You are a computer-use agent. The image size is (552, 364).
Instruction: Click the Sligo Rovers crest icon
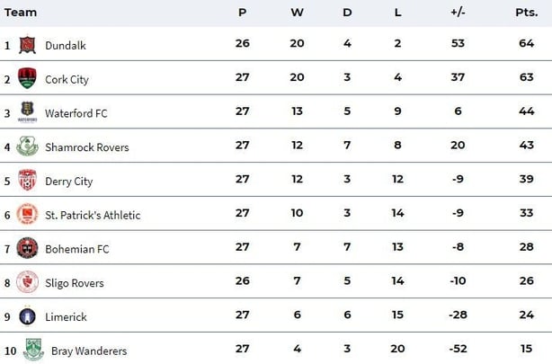[27, 283]
